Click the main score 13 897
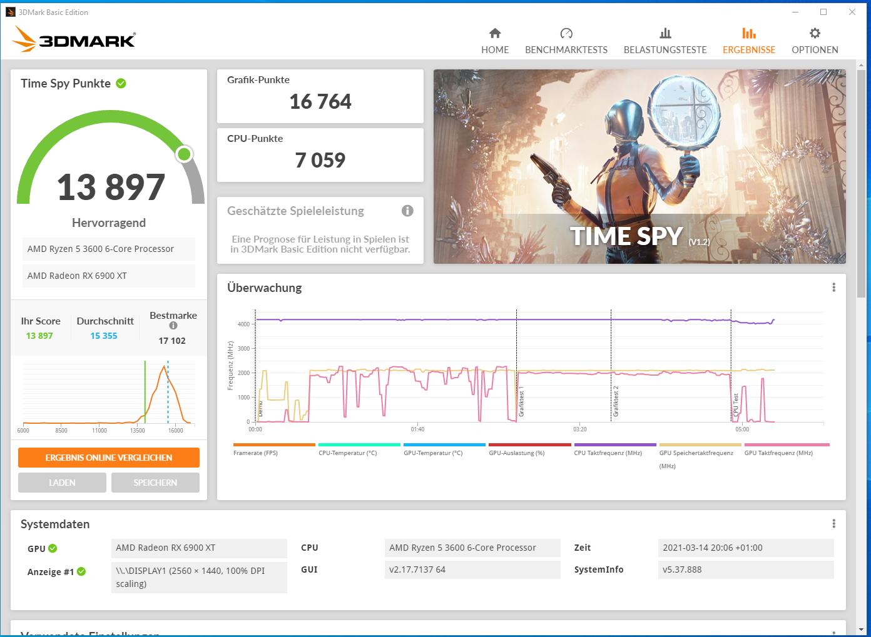 point(111,187)
